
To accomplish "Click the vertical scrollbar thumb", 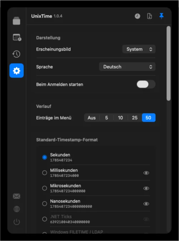I will click(168, 63).
